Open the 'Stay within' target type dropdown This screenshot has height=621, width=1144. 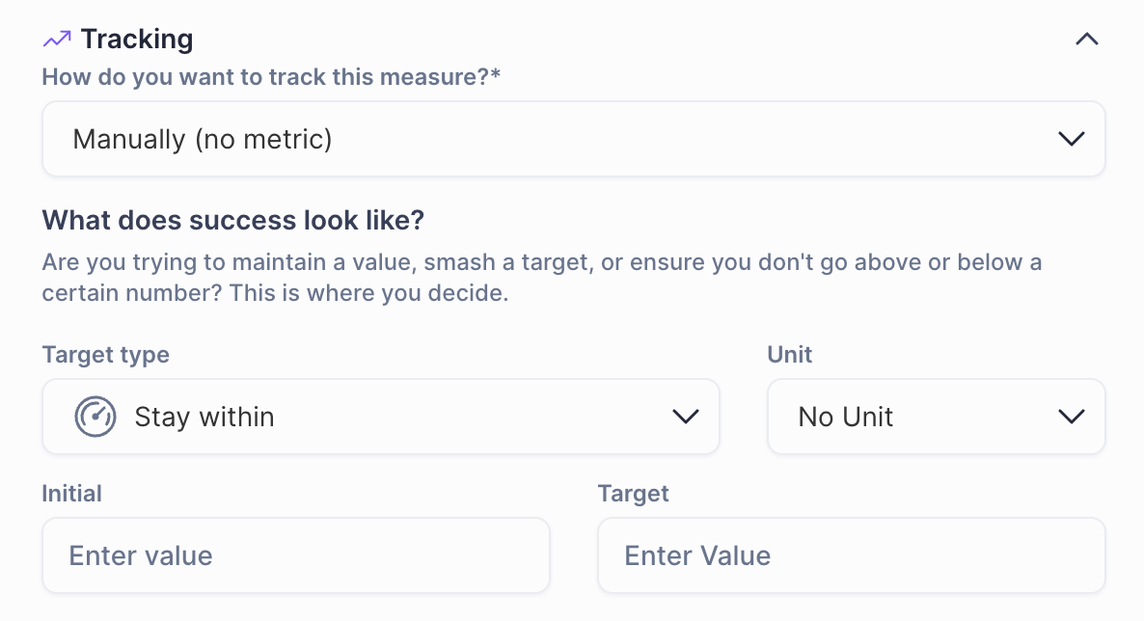pyautogui.click(x=380, y=417)
